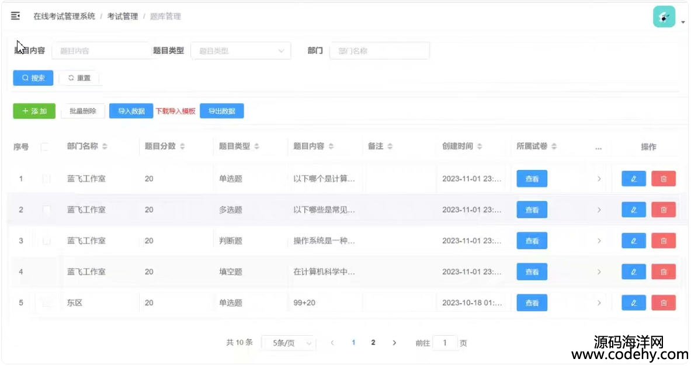Click edit pencil for the 判断题 row
Viewport: 691px width, 366px height.
click(x=633, y=241)
